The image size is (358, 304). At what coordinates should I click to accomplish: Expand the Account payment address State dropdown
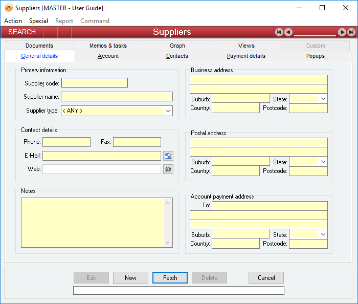click(323, 234)
